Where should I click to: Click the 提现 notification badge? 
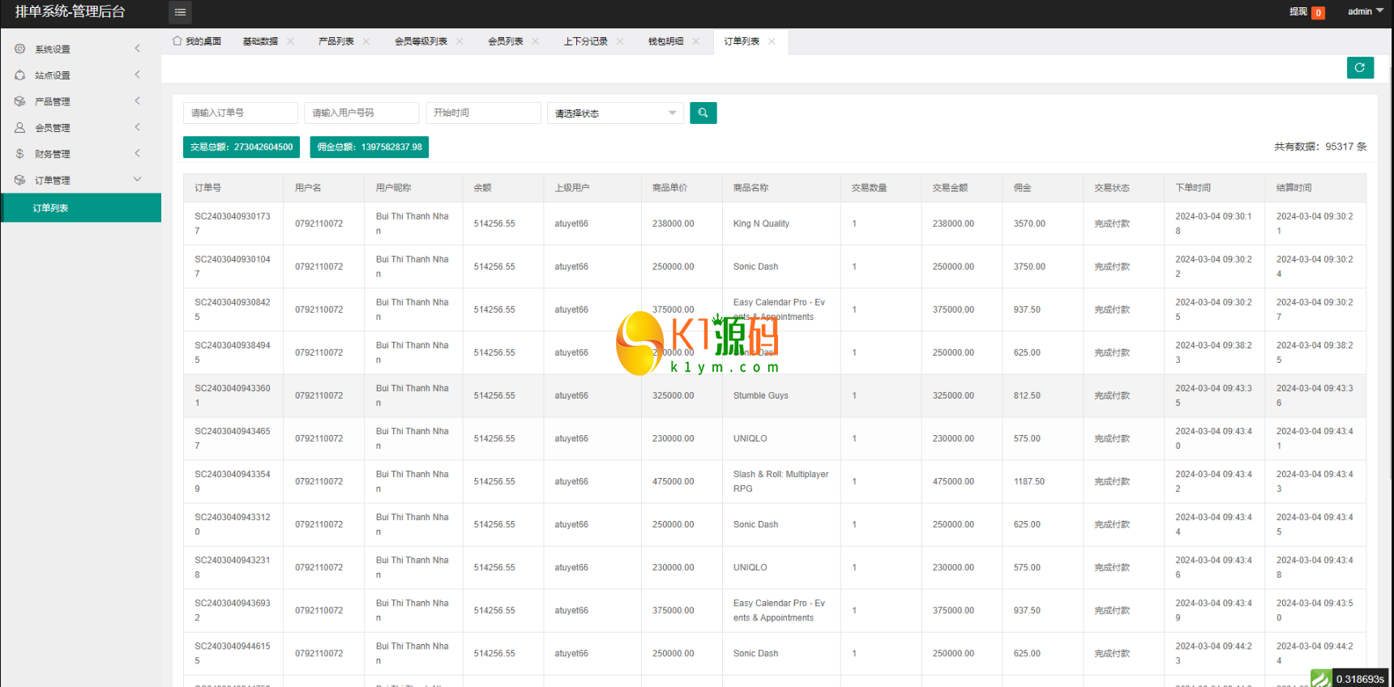click(x=1318, y=12)
